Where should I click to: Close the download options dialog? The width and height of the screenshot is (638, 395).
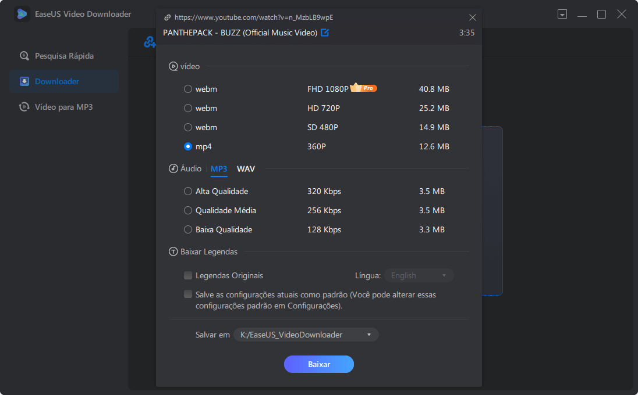click(473, 17)
